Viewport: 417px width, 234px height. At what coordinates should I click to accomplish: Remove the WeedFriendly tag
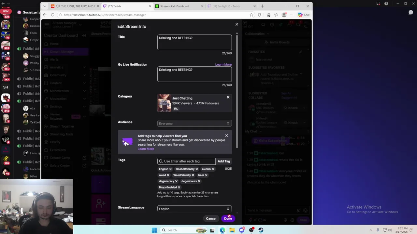coord(193,175)
